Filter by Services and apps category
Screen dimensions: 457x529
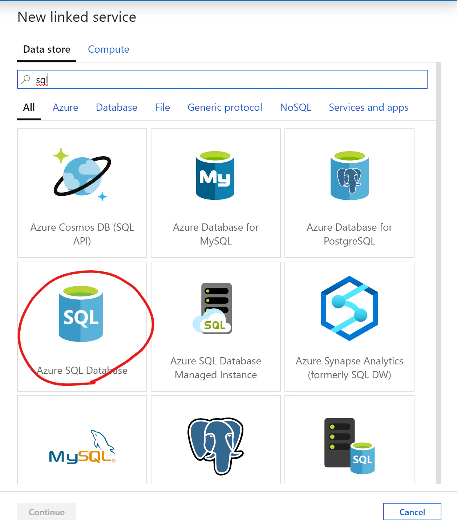click(369, 108)
